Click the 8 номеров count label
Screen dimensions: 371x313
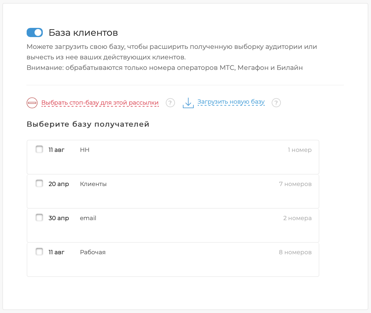pyautogui.click(x=295, y=252)
